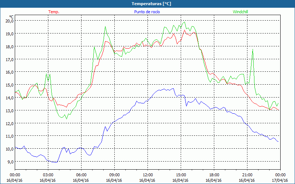Click the 15,0 y-axis value
The image size is (295, 184).
click(x=10, y=85)
